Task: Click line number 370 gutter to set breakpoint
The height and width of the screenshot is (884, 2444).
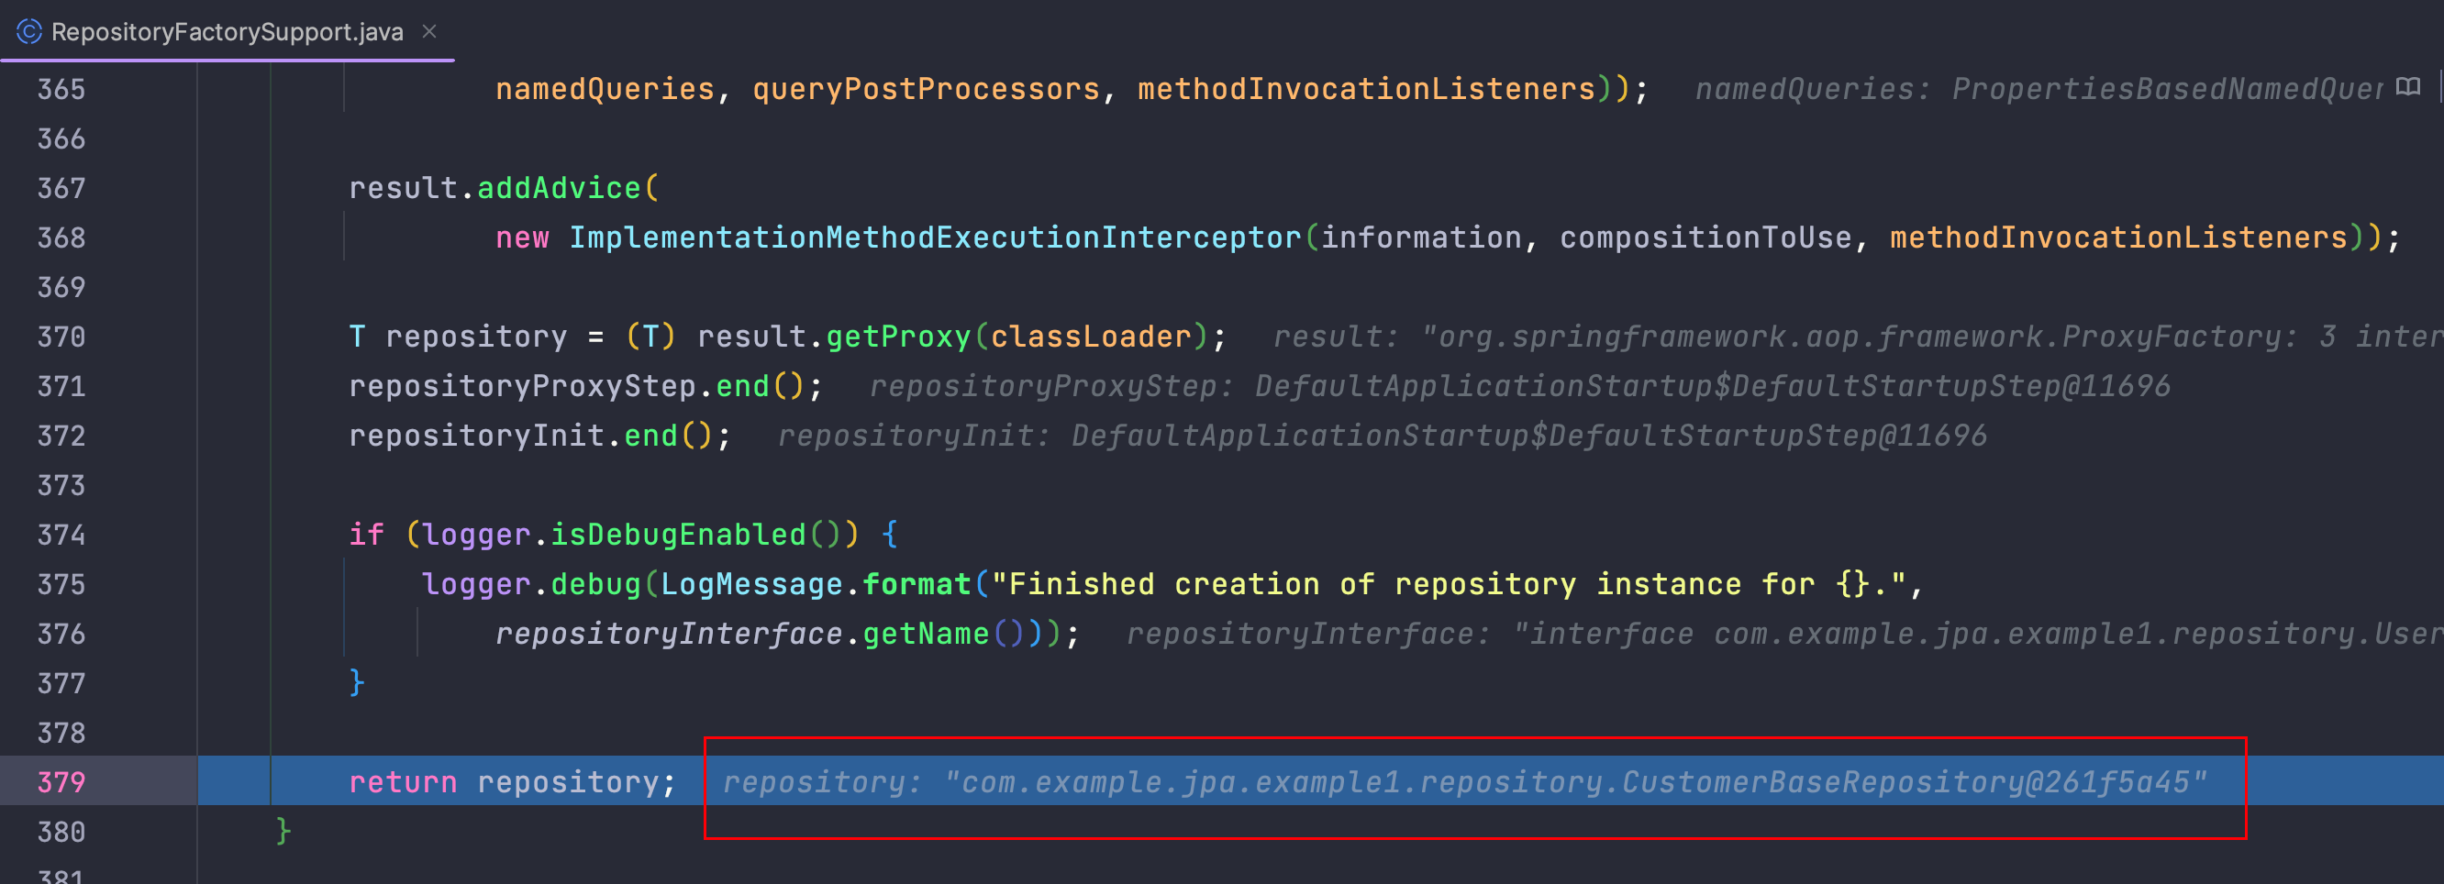Action: point(60,336)
